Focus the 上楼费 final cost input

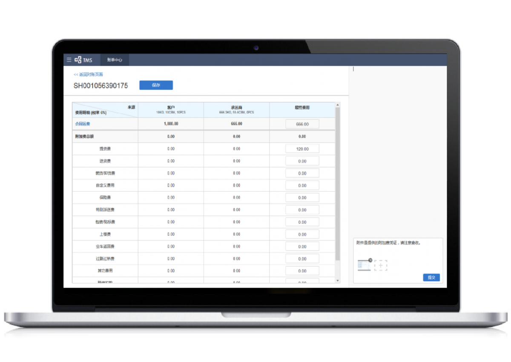[x=302, y=235]
